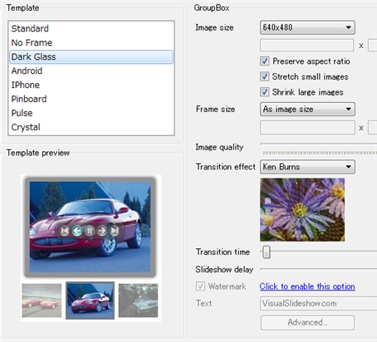Select the right faded car preview thumbnail
The height and width of the screenshot is (342, 377).
138,300
